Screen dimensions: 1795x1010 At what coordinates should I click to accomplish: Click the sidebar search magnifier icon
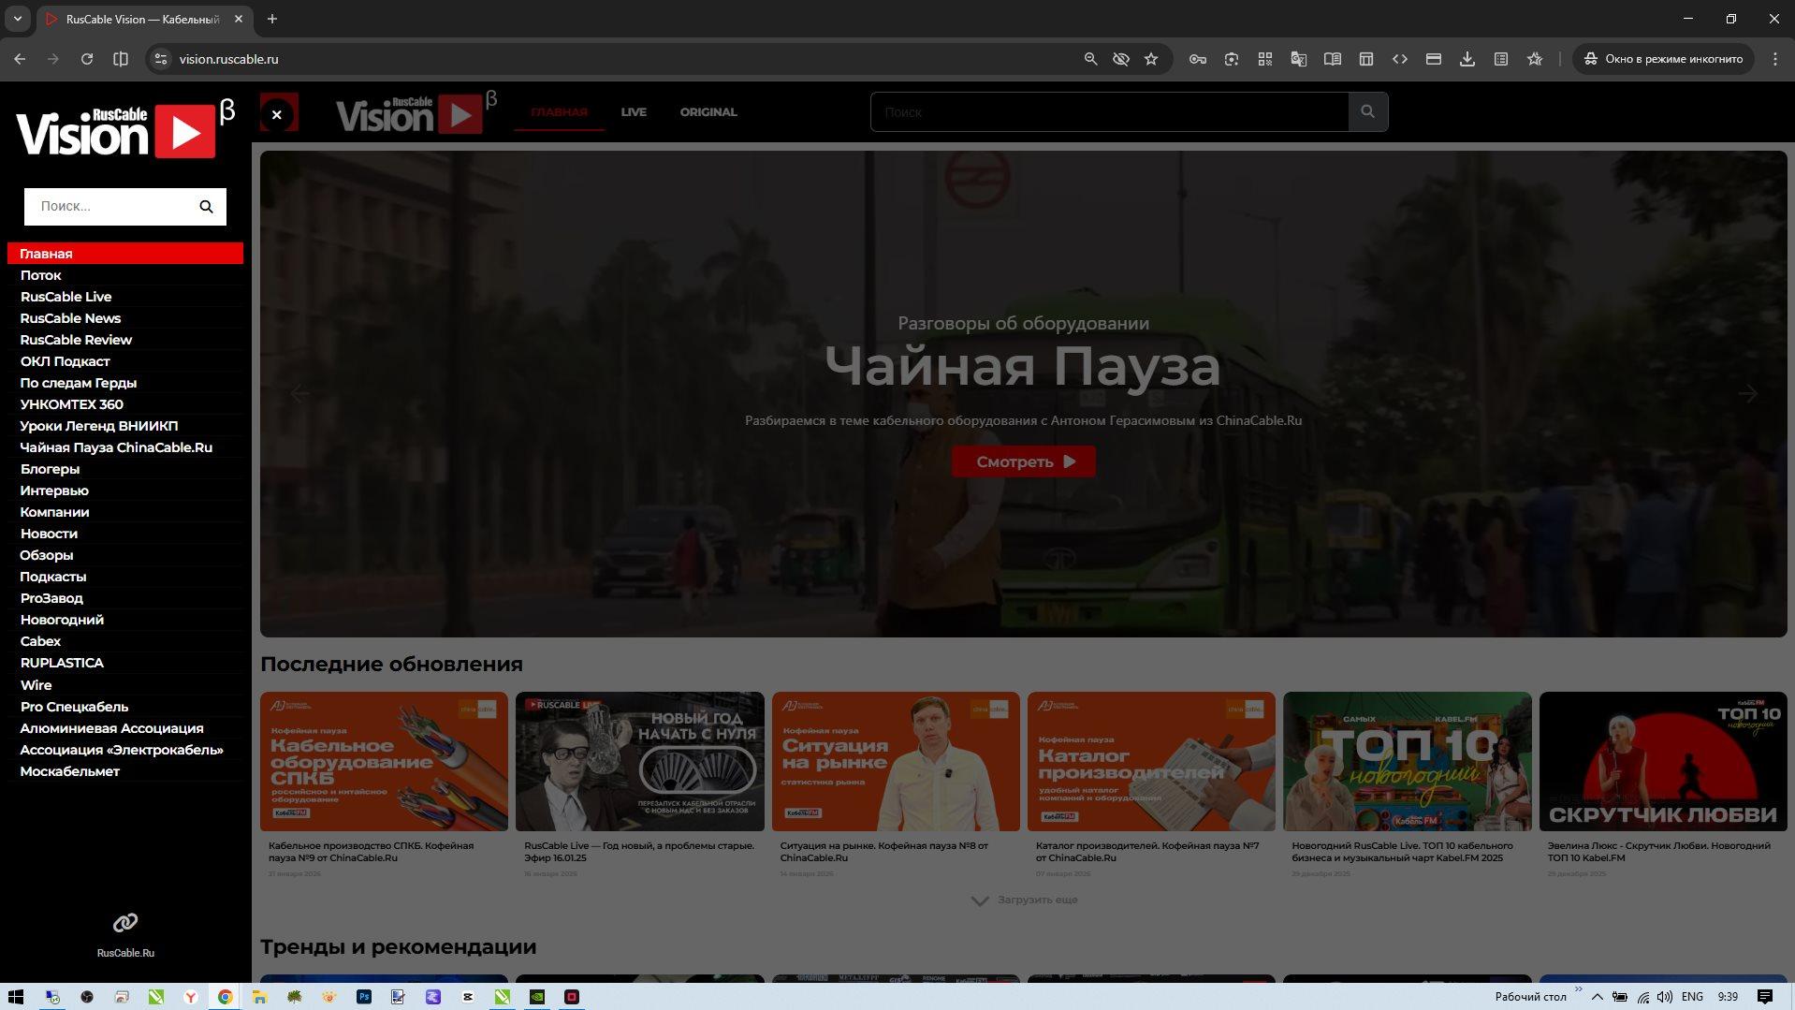click(206, 207)
